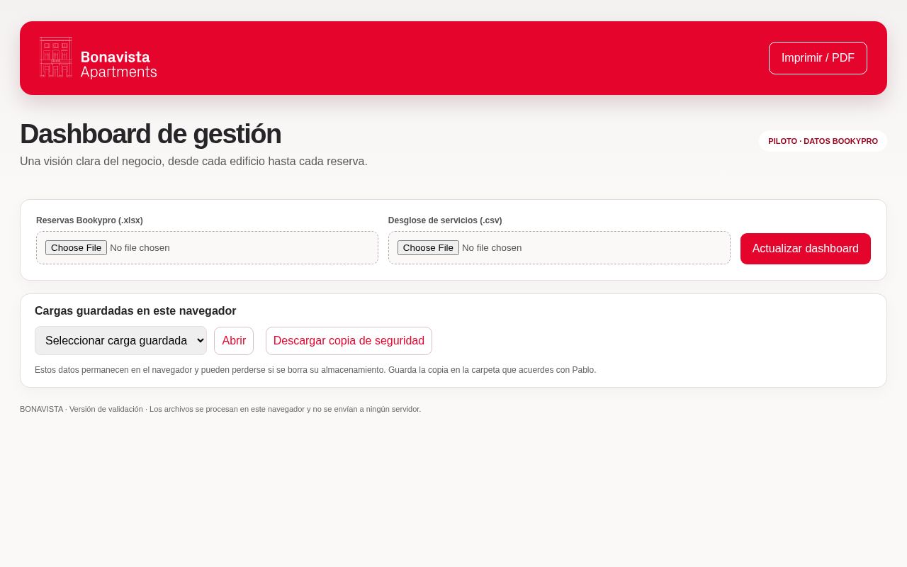Open the Seleccionar carga guardada dropdown
This screenshot has height=567, width=907.
[120, 341]
